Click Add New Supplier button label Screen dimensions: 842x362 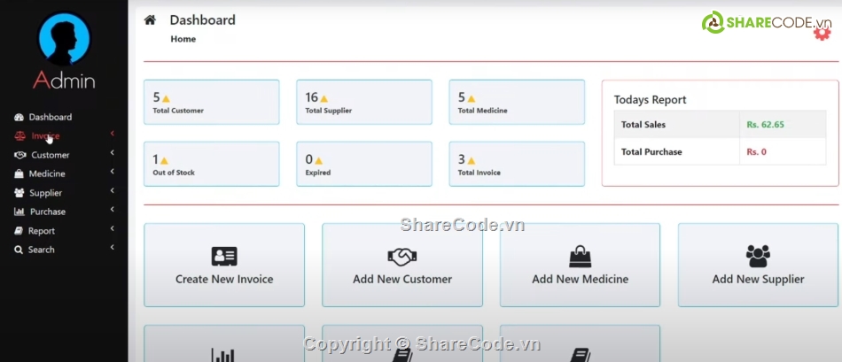758,280
